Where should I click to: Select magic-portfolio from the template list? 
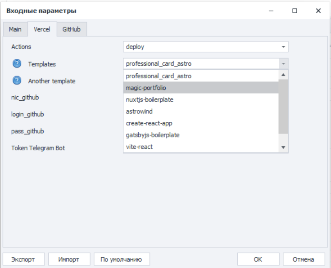click(201, 88)
